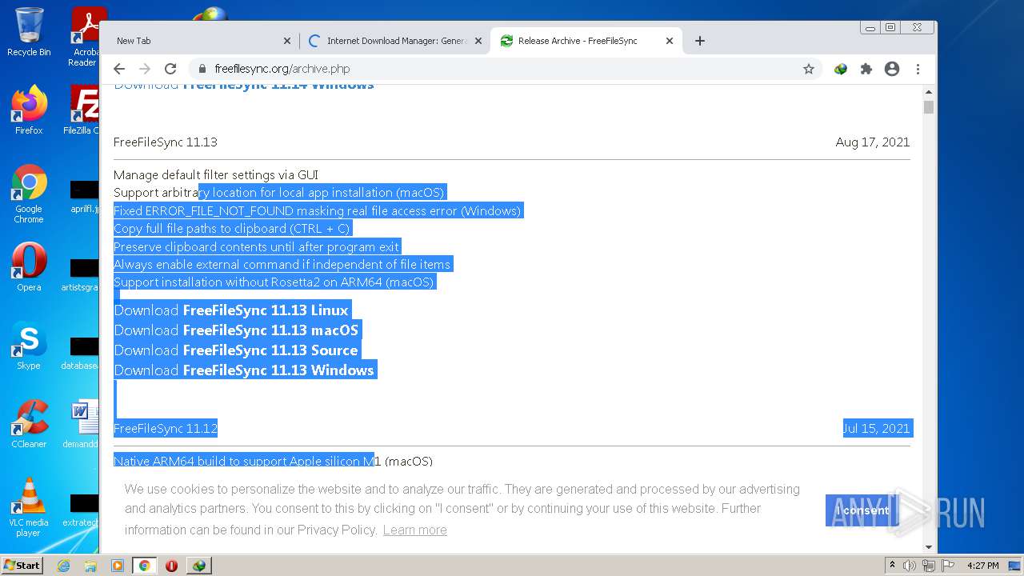Open the Firefox desktop shortcut

pyautogui.click(x=29, y=110)
